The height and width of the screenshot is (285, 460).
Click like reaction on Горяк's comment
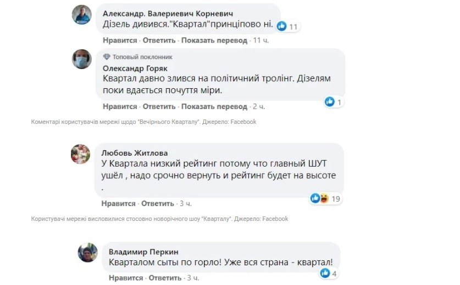330,101
